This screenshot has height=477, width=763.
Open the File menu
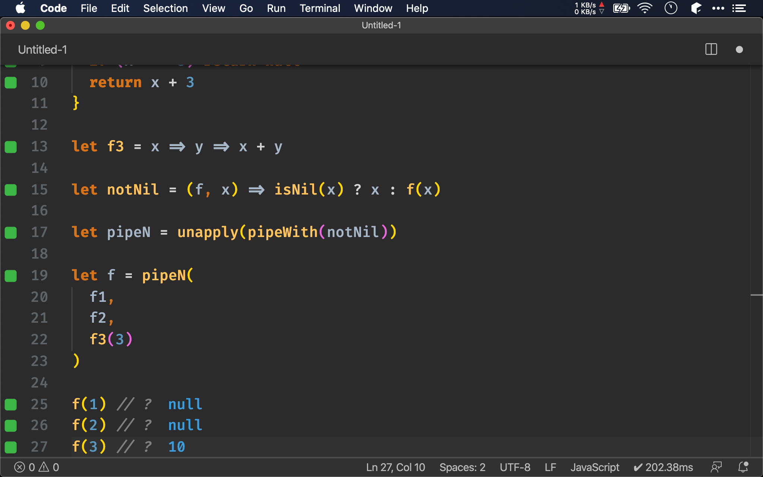89,8
